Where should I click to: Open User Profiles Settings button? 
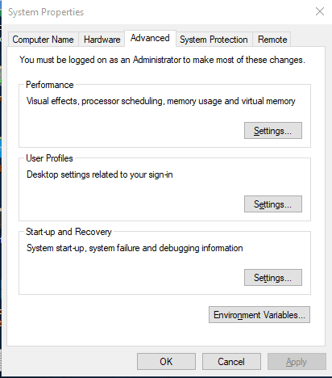[273, 204]
